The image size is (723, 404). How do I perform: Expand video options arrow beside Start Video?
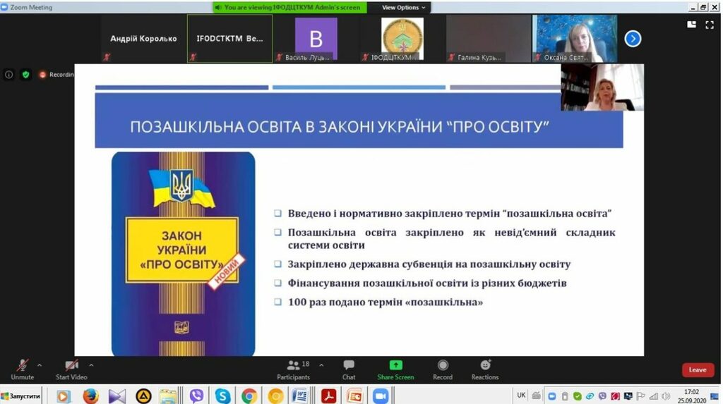(91, 365)
